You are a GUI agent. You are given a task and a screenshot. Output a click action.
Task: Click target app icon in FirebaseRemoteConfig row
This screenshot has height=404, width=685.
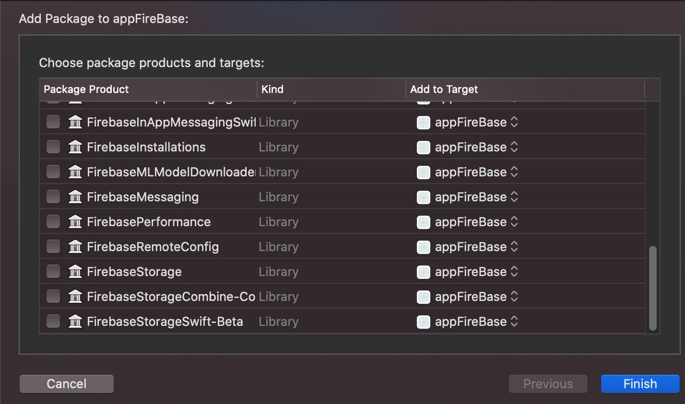(x=423, y=247)
